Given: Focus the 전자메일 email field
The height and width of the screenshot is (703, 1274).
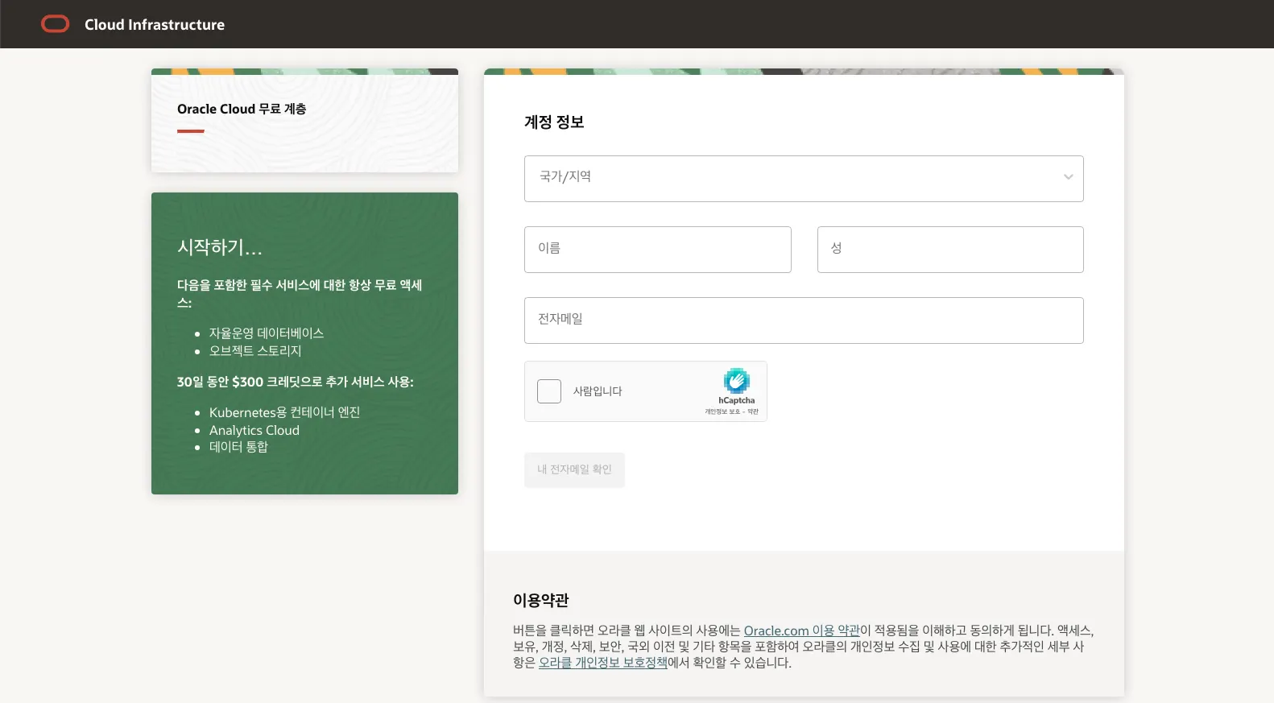Looking at the screenshot, I should coord(804,320).
